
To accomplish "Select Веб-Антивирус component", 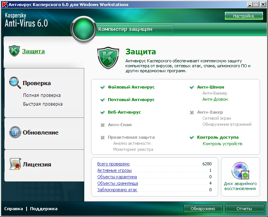I will pyautogui.click(x=125, y=112).
